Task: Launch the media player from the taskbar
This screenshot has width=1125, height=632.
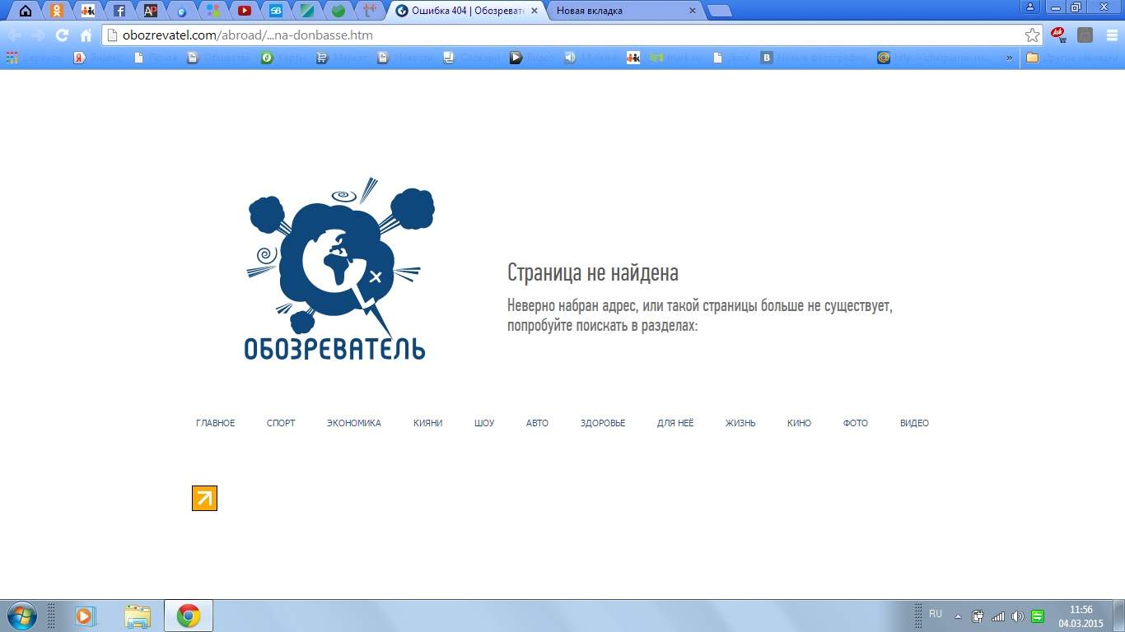Action: tap(86, 616)
